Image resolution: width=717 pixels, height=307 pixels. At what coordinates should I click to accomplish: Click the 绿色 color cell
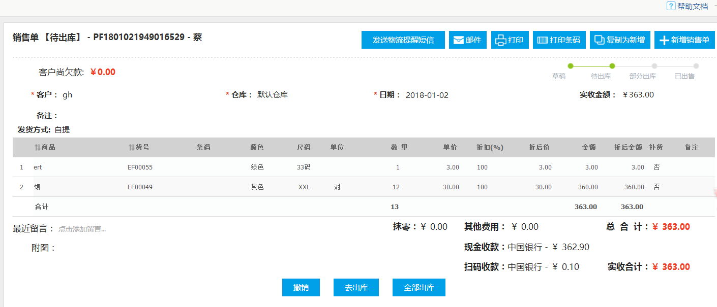click(257, 167)
